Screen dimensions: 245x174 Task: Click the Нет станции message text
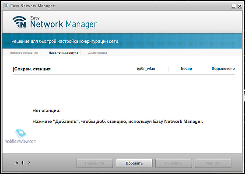click(x=46, y=111)
